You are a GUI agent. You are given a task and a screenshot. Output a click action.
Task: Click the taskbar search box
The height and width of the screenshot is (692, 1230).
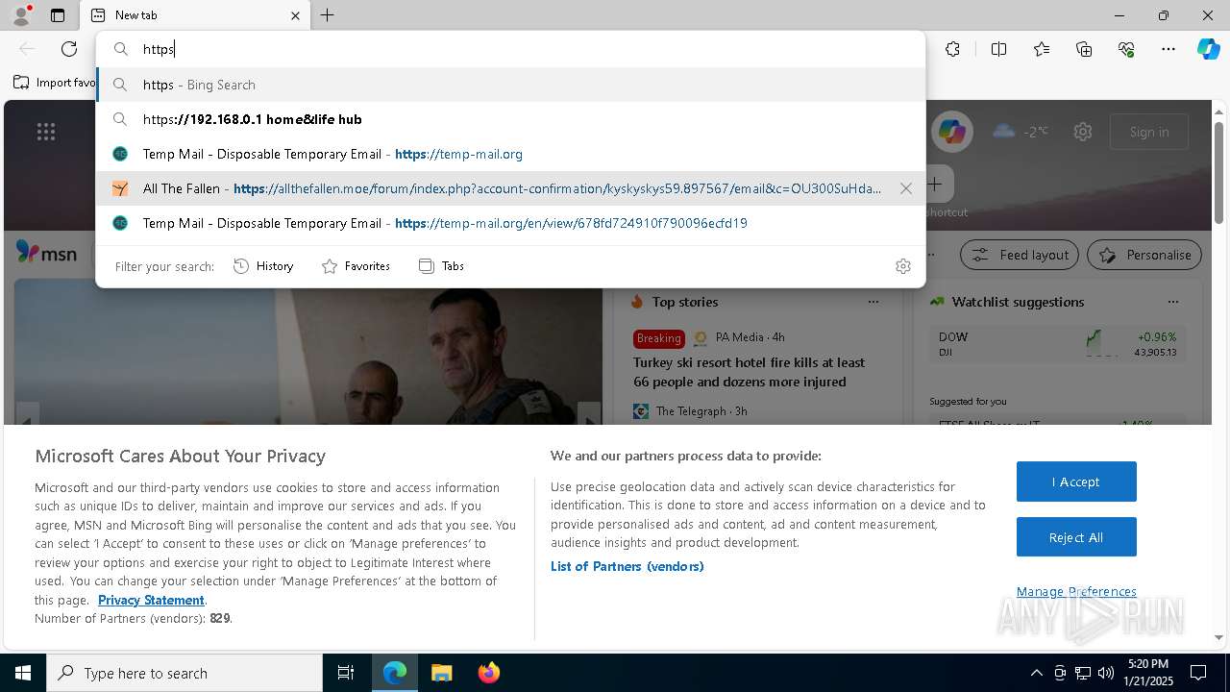(184, 673)
